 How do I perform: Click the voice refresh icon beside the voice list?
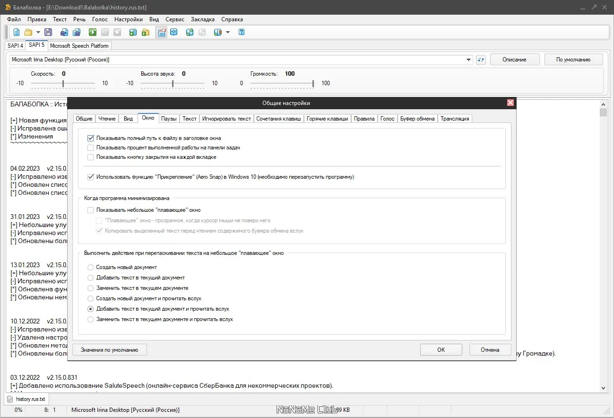481,60
